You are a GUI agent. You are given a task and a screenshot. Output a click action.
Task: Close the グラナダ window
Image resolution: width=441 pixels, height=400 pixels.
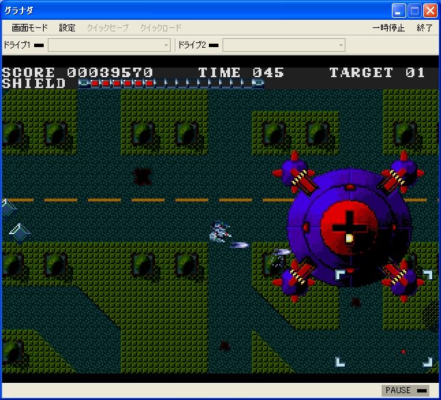point(430,11)
